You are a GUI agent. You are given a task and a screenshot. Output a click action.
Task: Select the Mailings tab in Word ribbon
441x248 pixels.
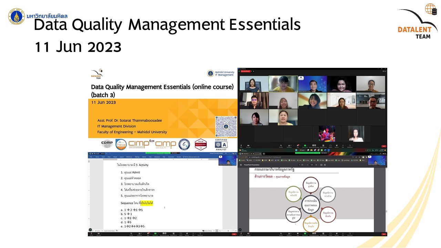coord(137,157)
